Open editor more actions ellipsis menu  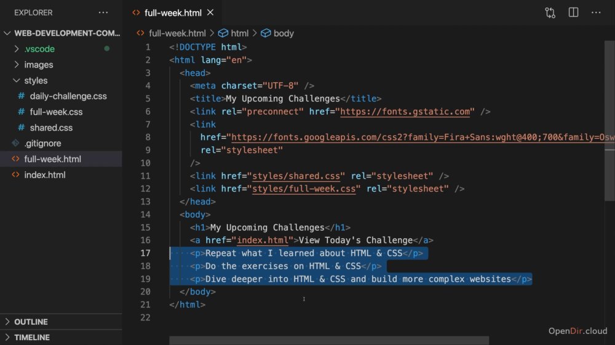[596, 12]
